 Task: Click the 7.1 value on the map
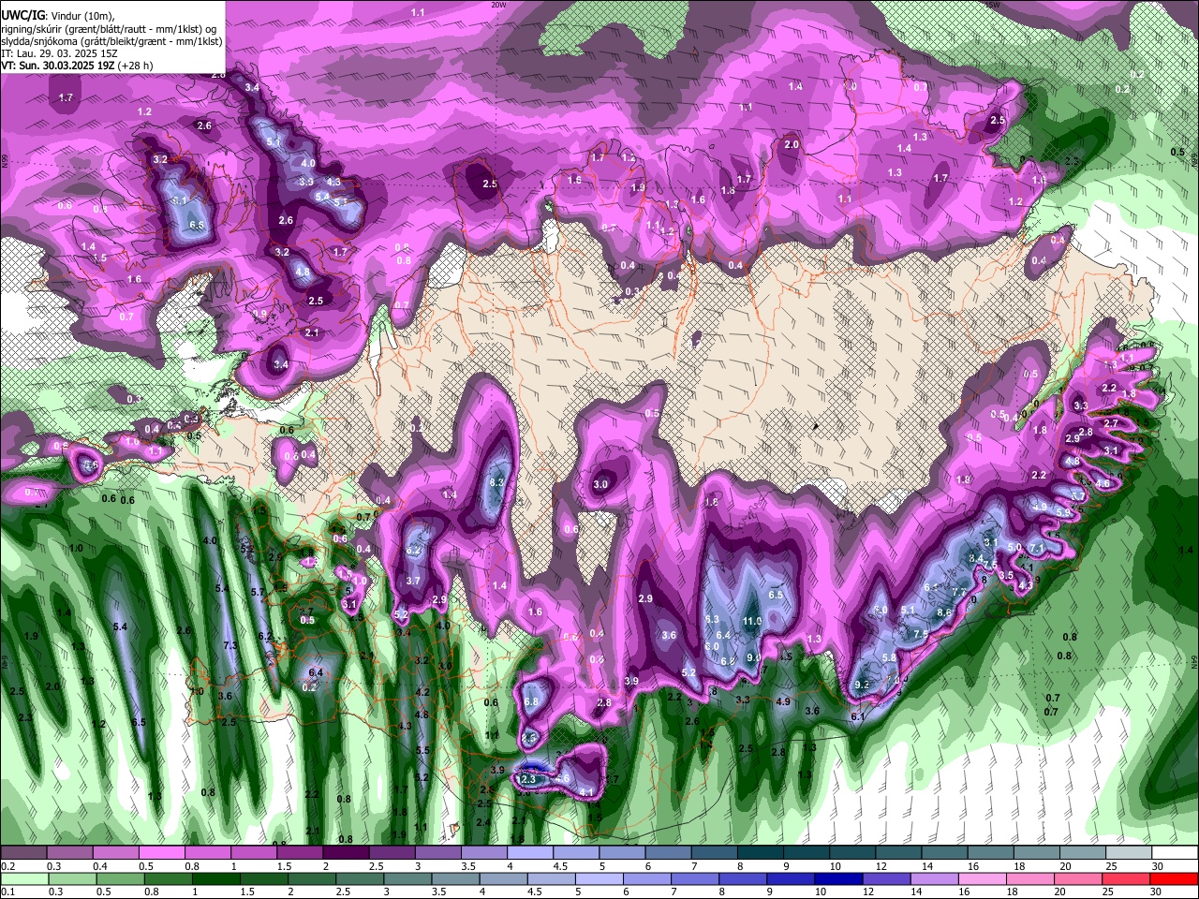coord(1036,548)
